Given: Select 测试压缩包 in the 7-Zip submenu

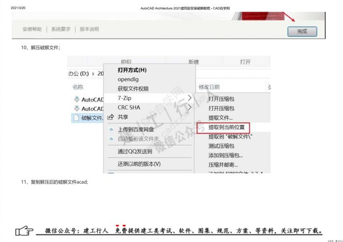Looking at the screenshot, I should (x=221, y=146).
